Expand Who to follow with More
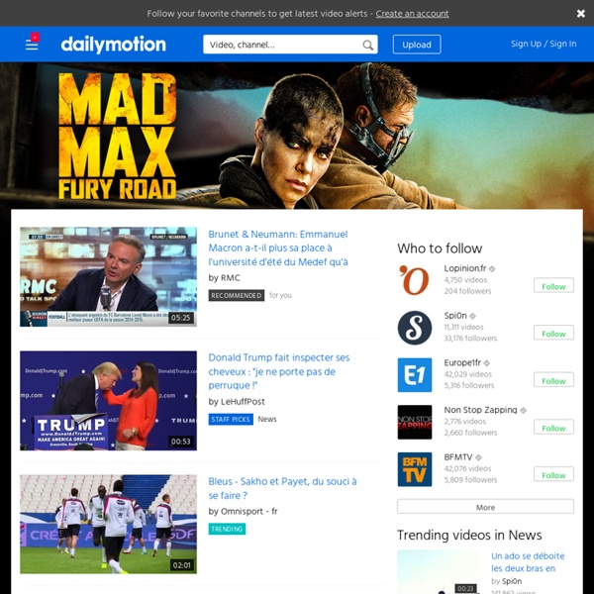Image resolution: width=594 pixels, height=594 pixels. (x=485, y=507)
